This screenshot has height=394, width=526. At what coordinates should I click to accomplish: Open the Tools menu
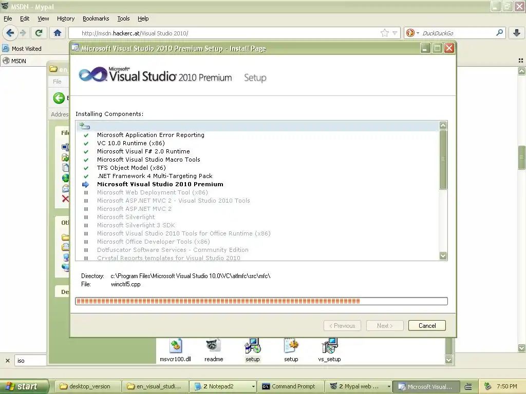point(123,18)
